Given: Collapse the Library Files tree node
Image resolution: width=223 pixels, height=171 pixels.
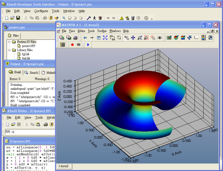Looking at the screenshot, I should 9,50.
